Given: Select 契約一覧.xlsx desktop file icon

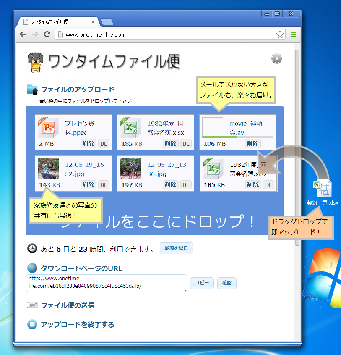Looking at the screenshot, I should 323,188.
